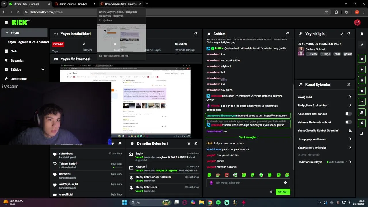
Task: Pop out the Yayın İstatistikleri panel
Action: tap(196, 34)
